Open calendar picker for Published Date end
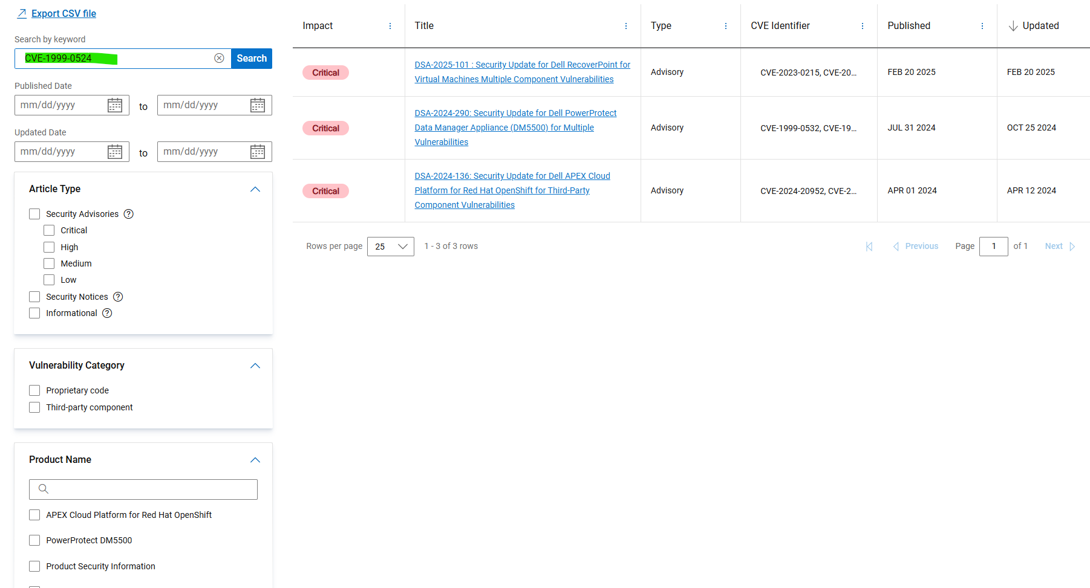Screen dimensions: 1090x588 click(x=258, y=105)
